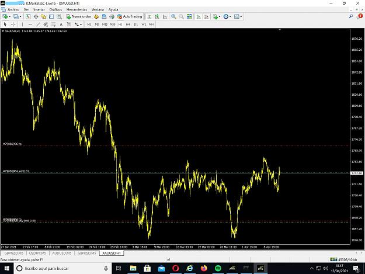Expand the New Chart dropdown arrow
Screen dimensions: 365x274
[x=9, y=16]
